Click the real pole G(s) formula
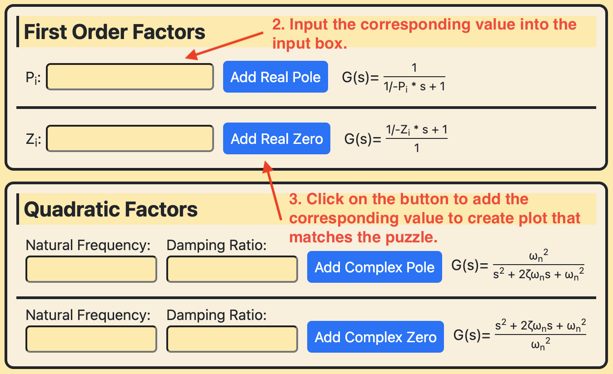The image size is (613, 374). pos(394,77)
